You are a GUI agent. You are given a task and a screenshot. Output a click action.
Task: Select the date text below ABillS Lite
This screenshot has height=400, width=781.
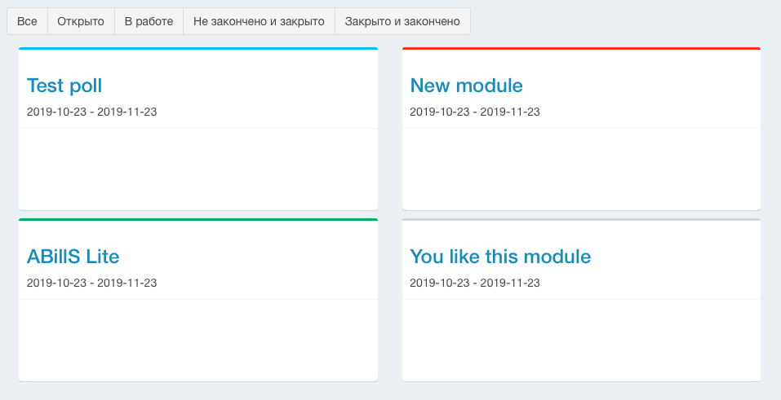(x=91, y=283)
